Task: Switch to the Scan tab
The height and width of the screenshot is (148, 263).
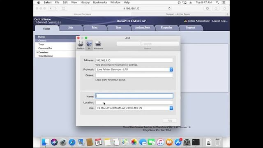Action: (x=119, y=28)
